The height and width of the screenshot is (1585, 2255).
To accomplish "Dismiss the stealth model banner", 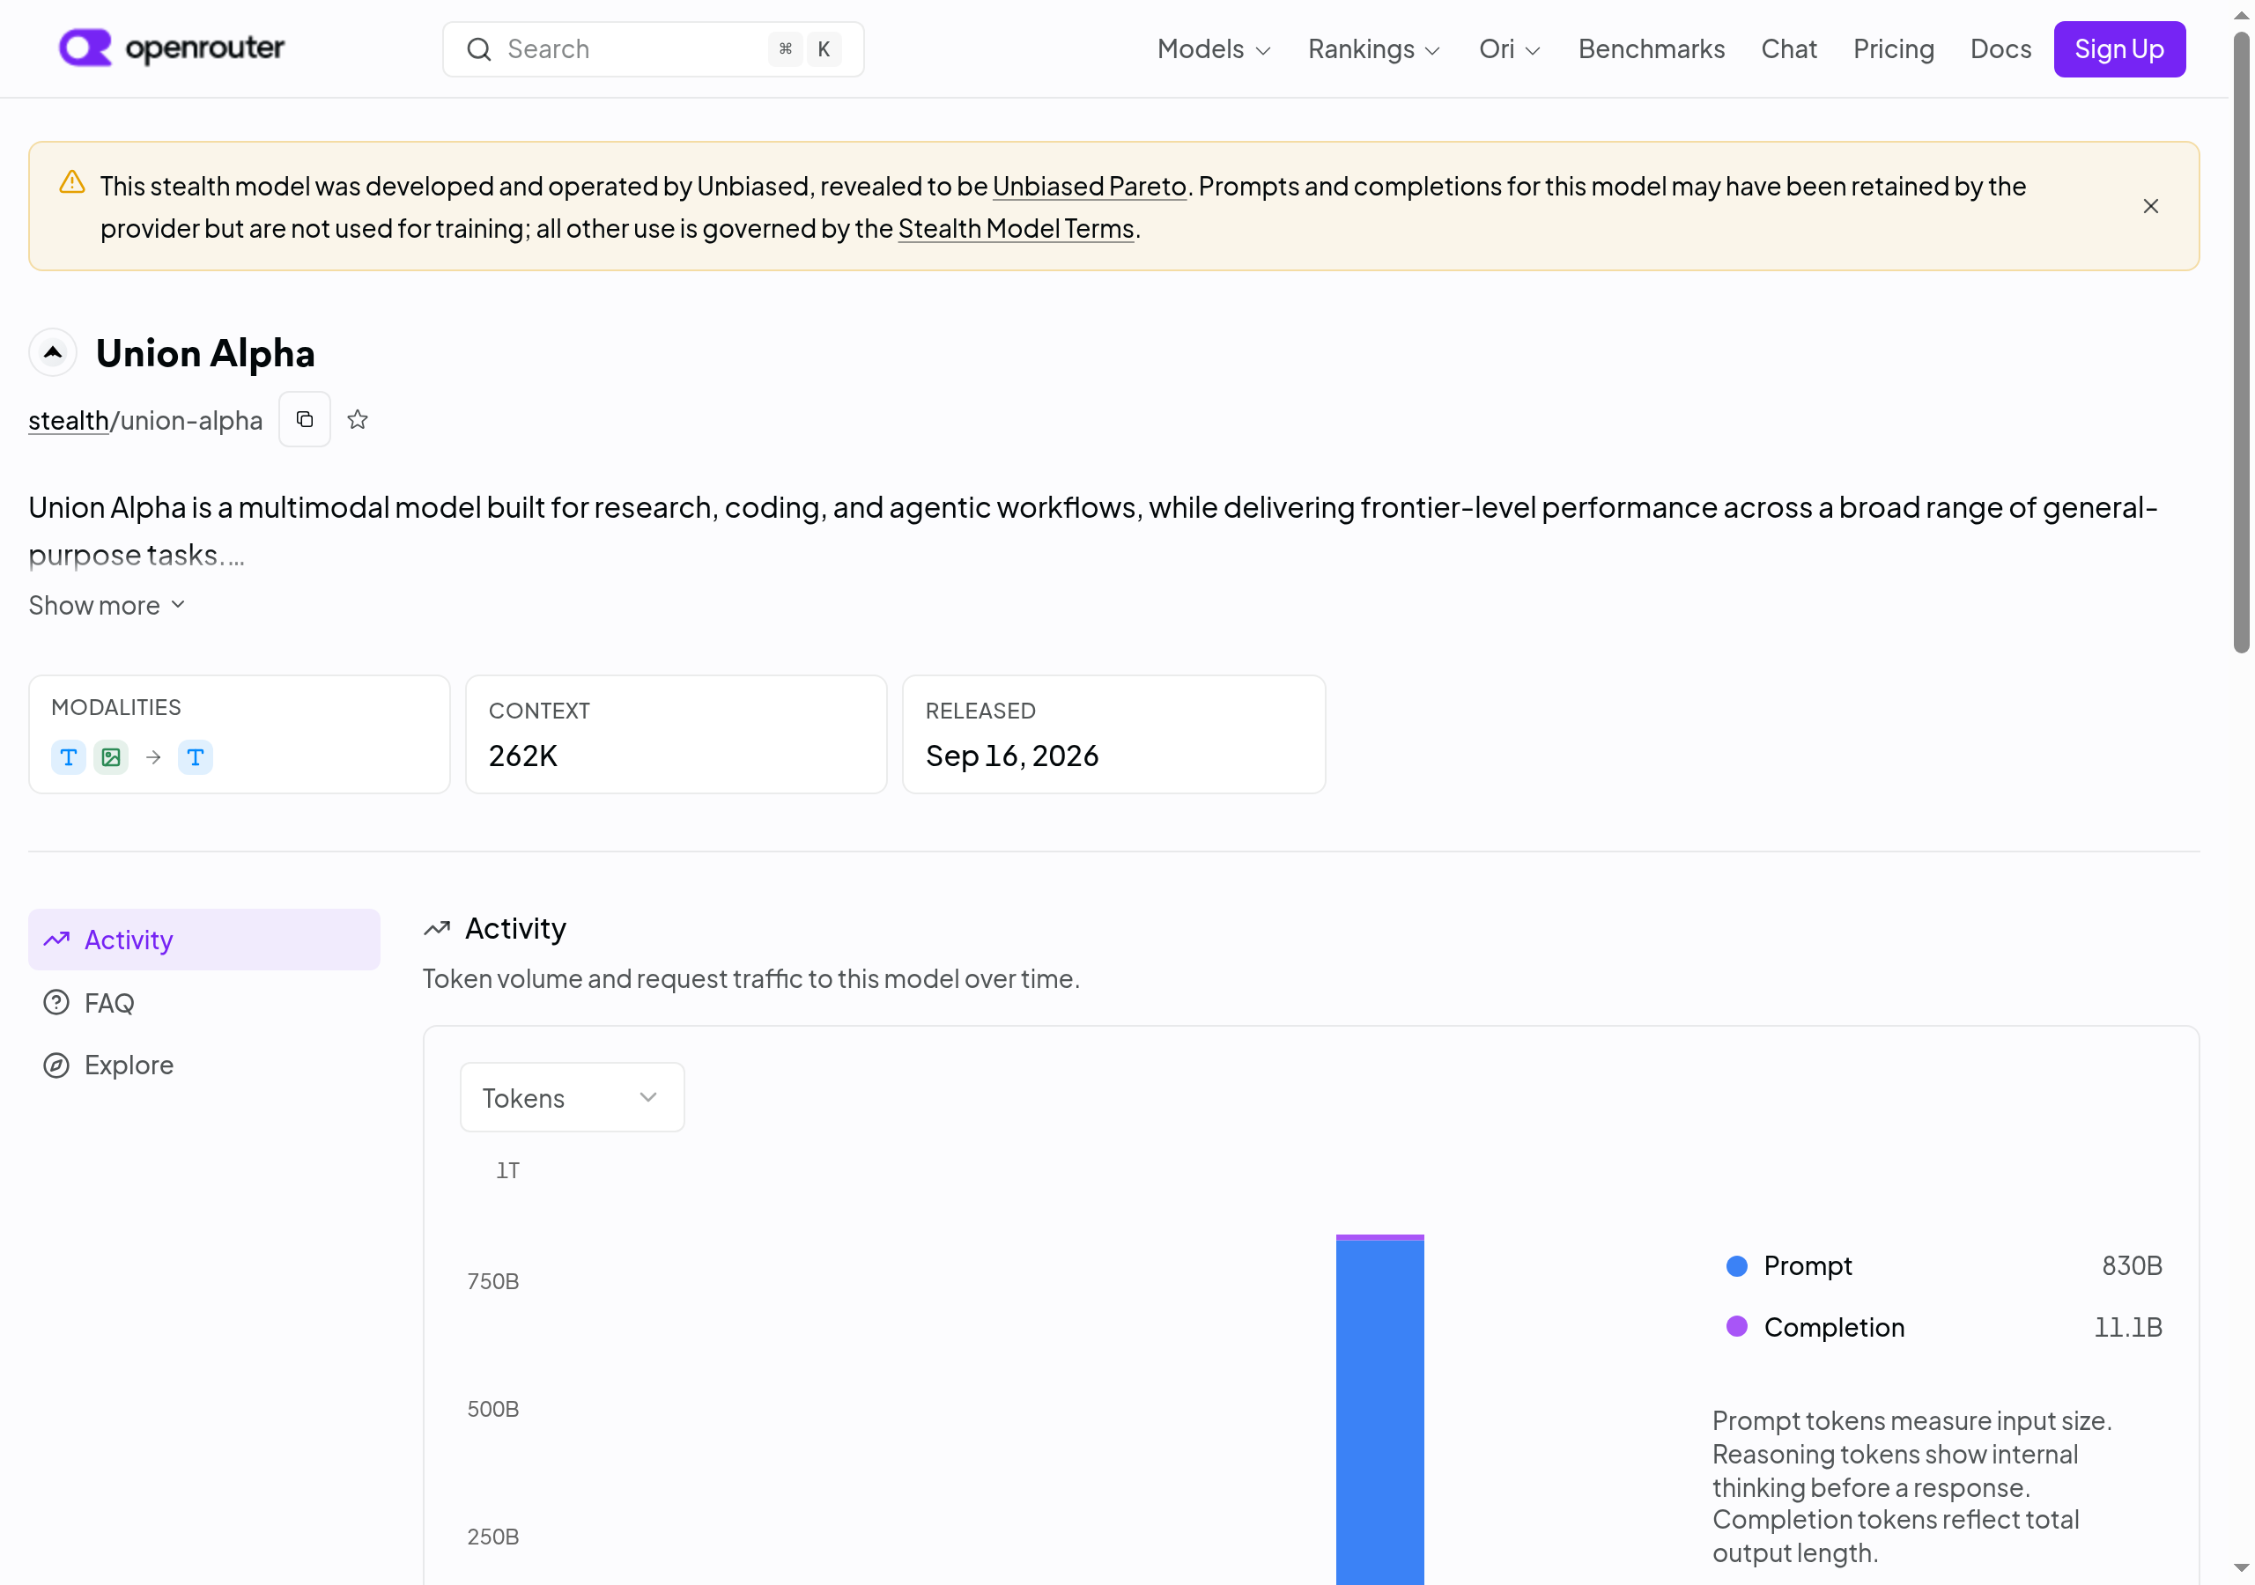I will pos(2151,206).
